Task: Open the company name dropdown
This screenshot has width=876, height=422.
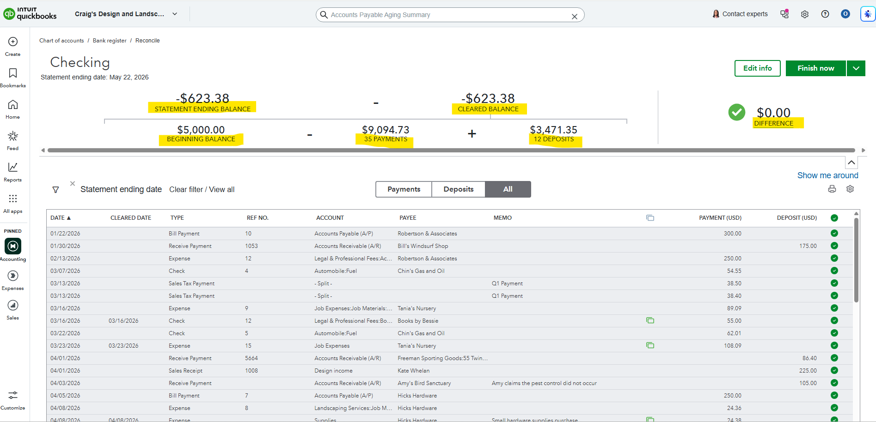Action: coord(126,14)
